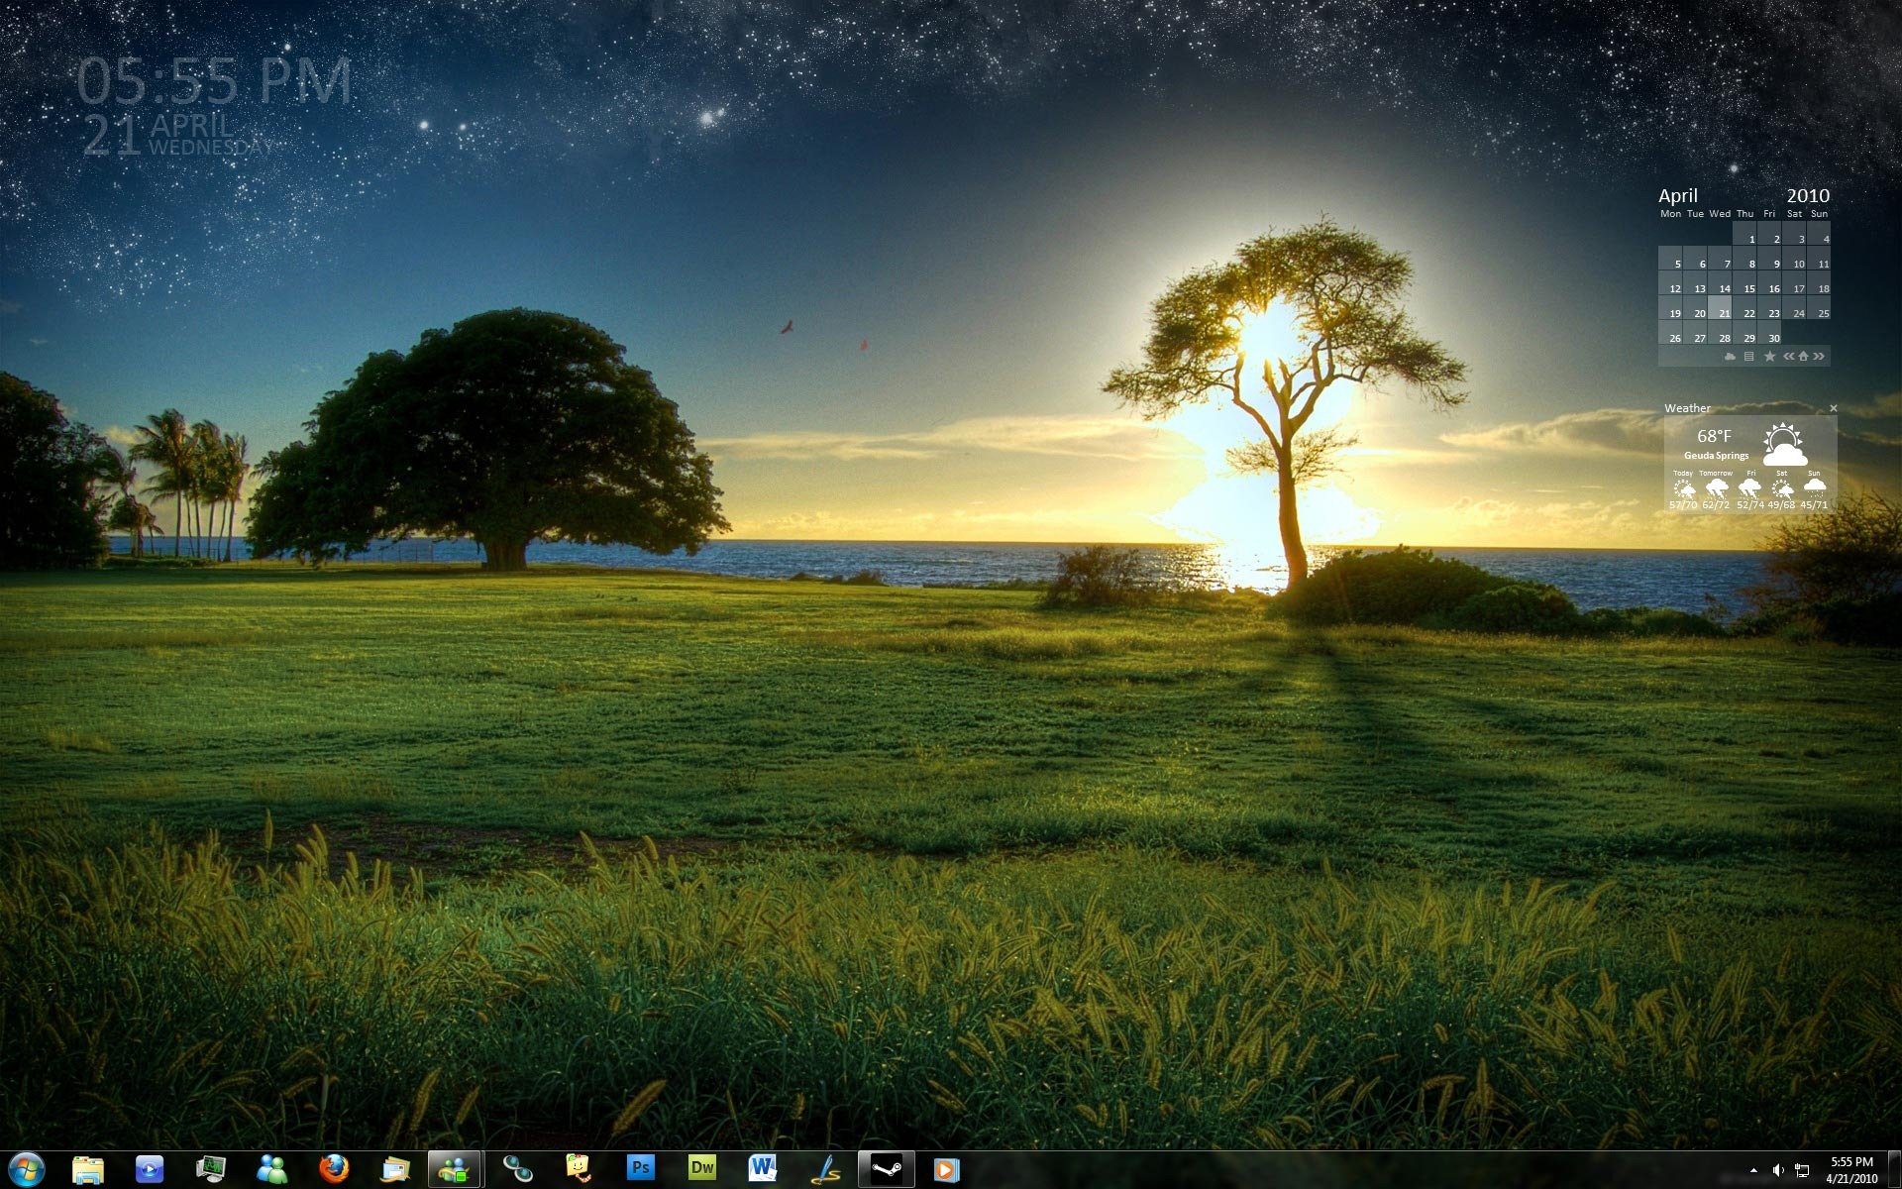Screen dimensions: 1902x1189
Task: Switch to the Steam taskbar window
Action: tap(886, 1169)
